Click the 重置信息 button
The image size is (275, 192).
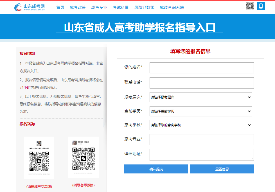click(222, 169)
